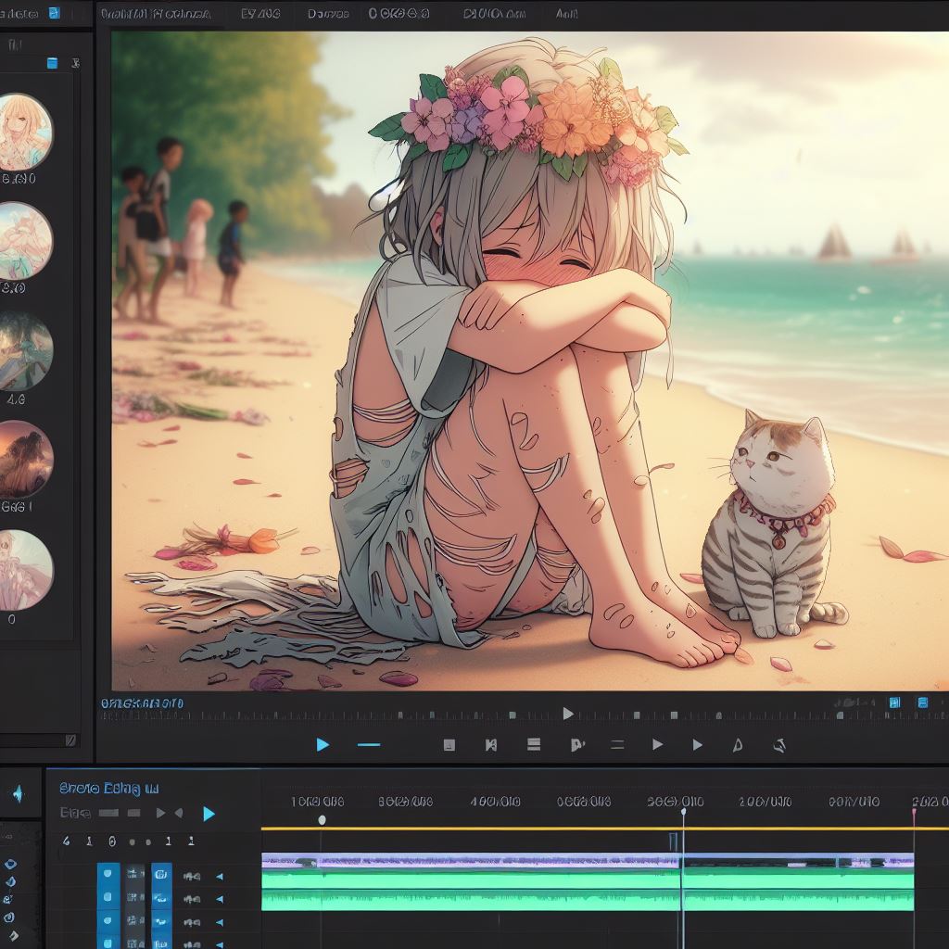Click the first blue square icon at the preview's lower right
Screen dimensions: 949x949
coord(894,702)
